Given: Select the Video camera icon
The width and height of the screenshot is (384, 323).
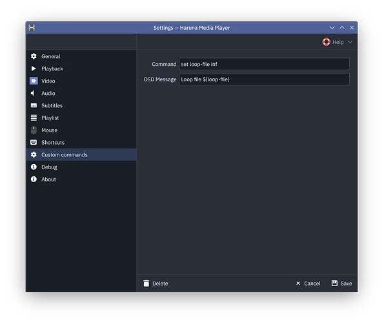Looking at the screenshot, I should point(34,81).
